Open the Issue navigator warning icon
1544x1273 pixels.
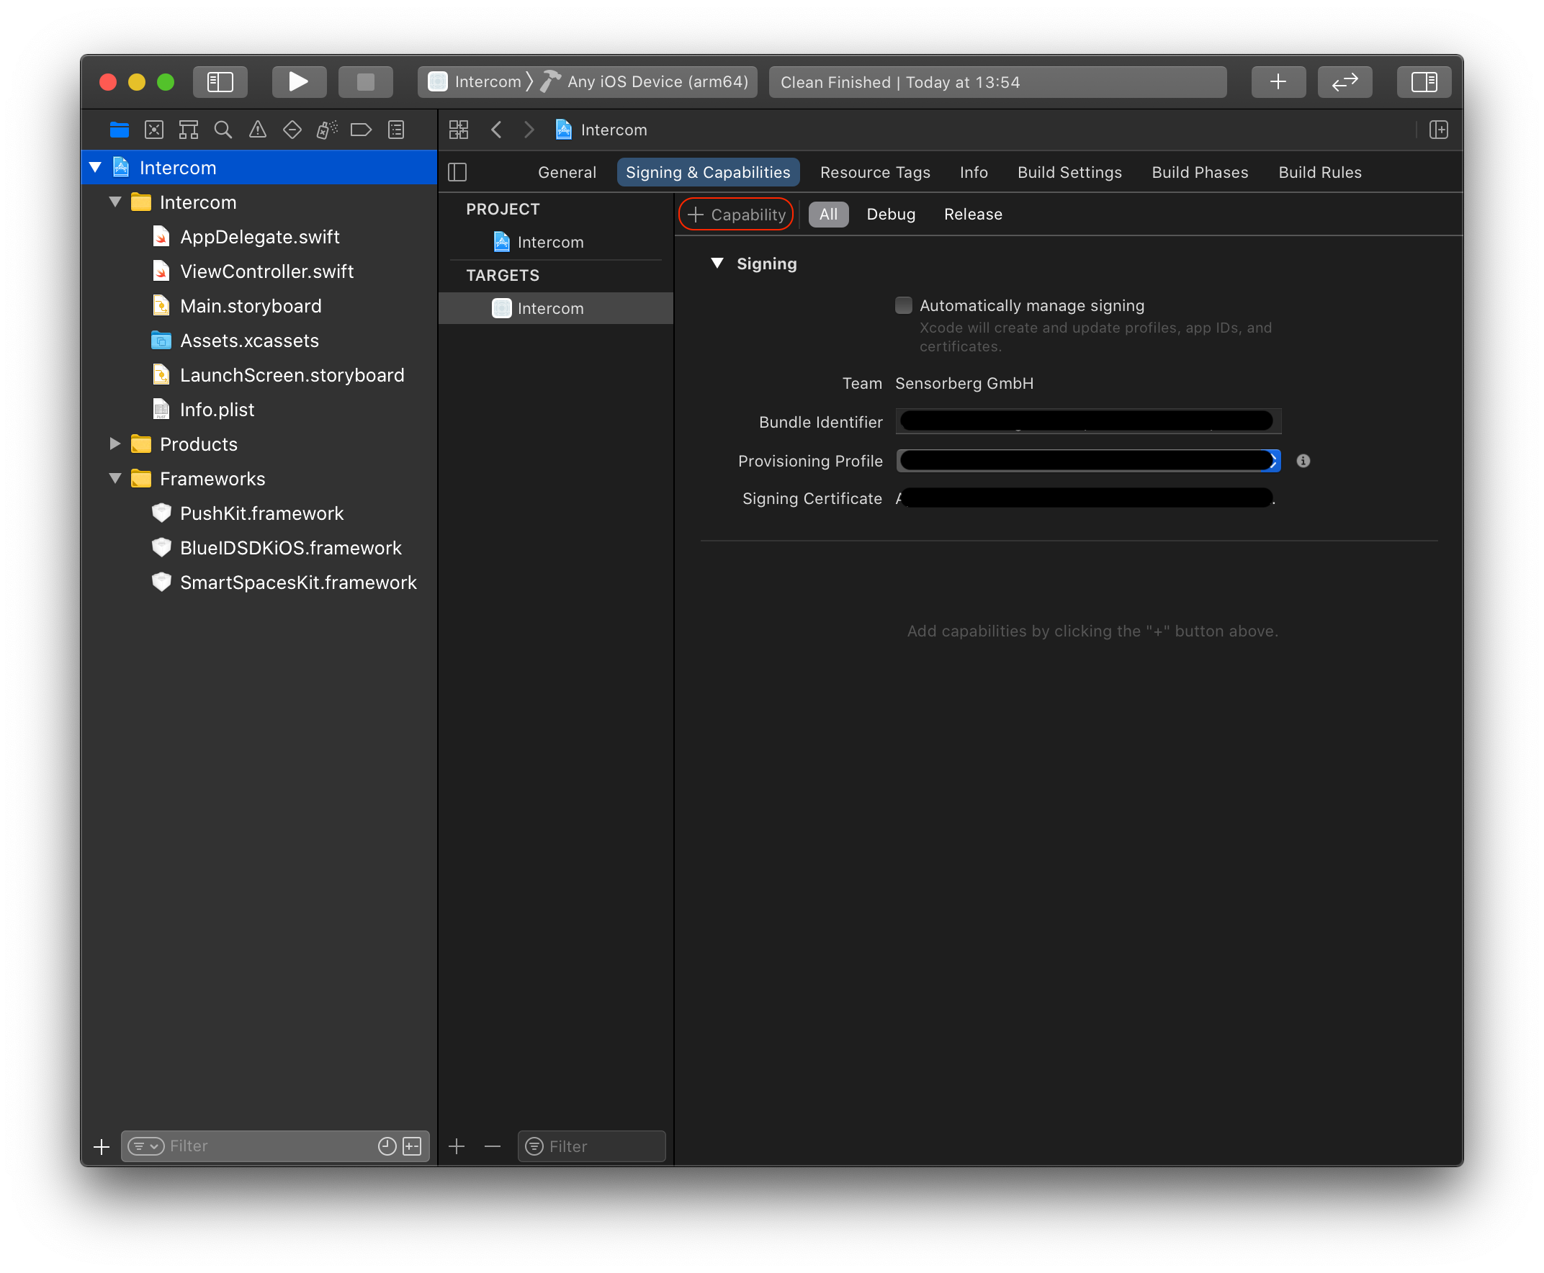[x=258, y=130]
